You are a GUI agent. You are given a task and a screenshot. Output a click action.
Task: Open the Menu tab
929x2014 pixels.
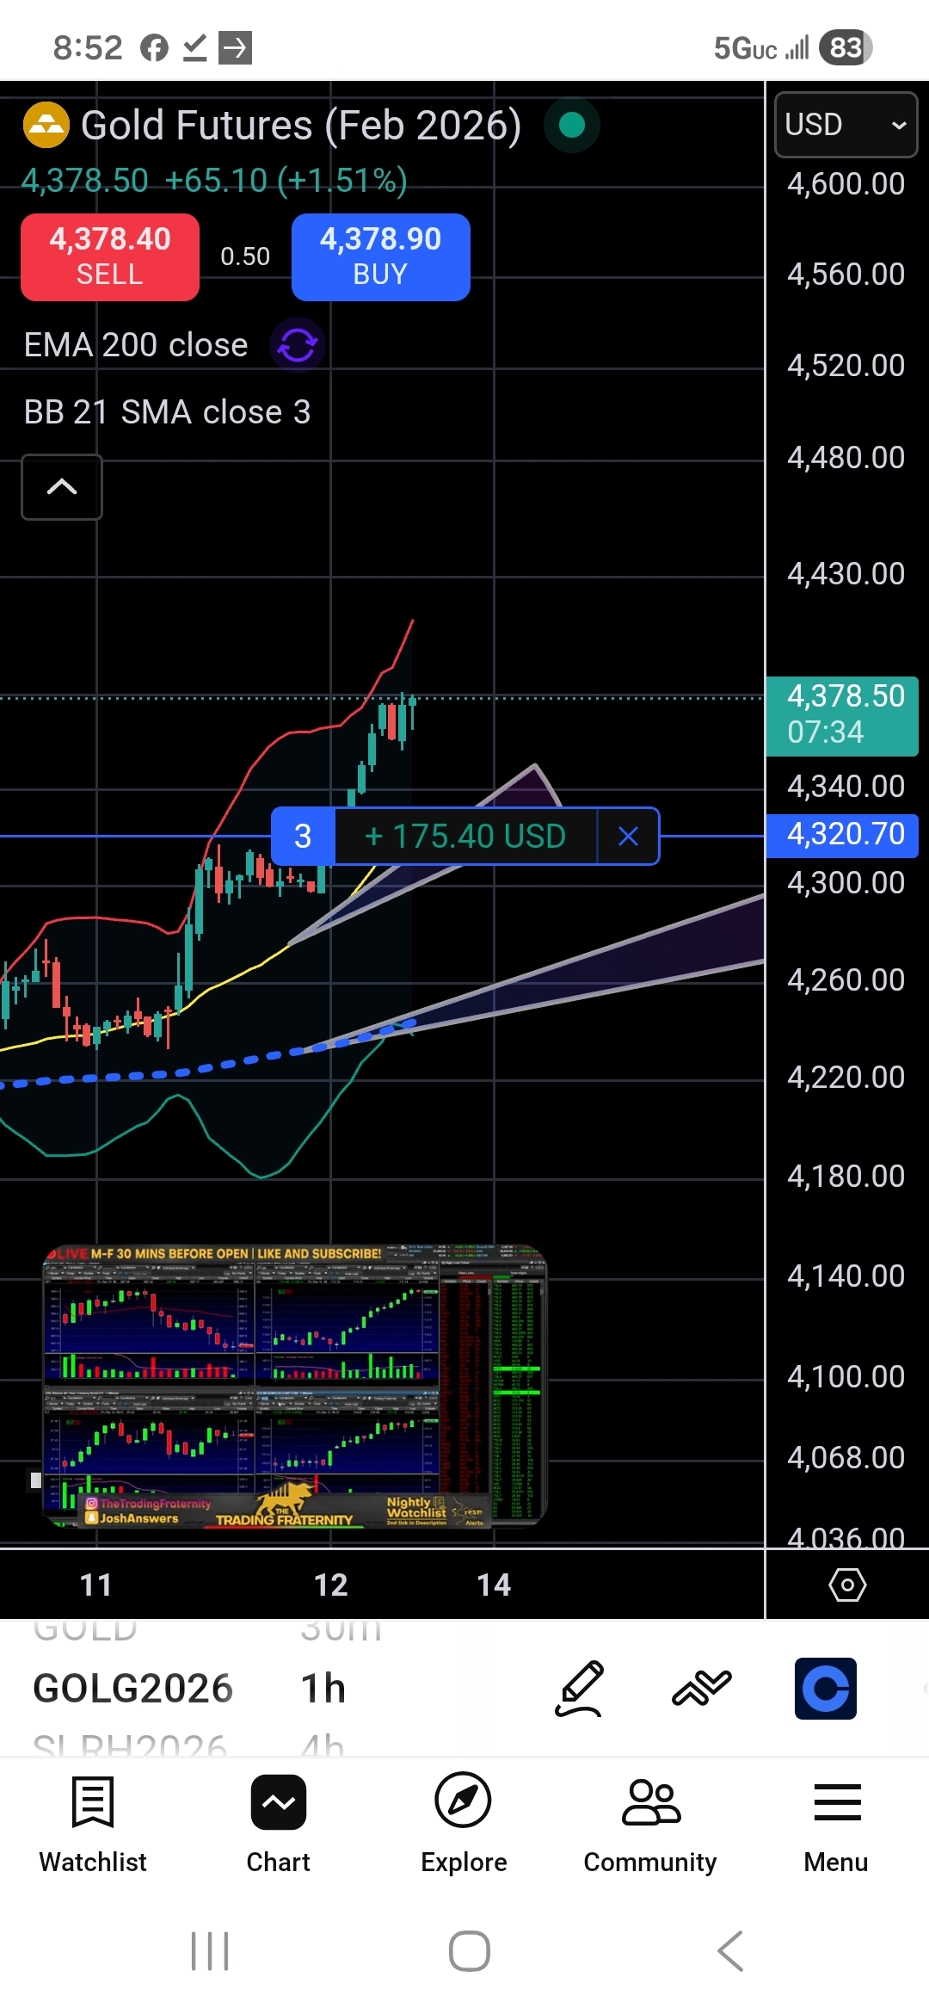tap(836, 1825)
